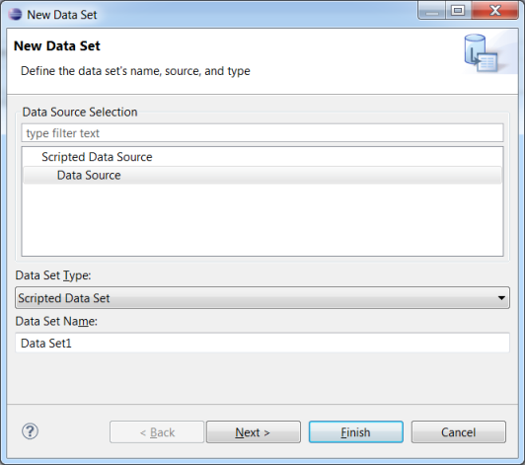Click the data set wizard banner icon

[481, 53]
